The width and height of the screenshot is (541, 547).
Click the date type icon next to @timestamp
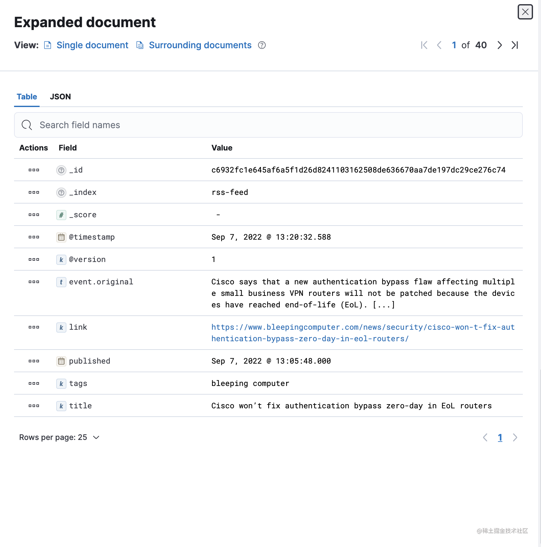click(x=61, y=237)
